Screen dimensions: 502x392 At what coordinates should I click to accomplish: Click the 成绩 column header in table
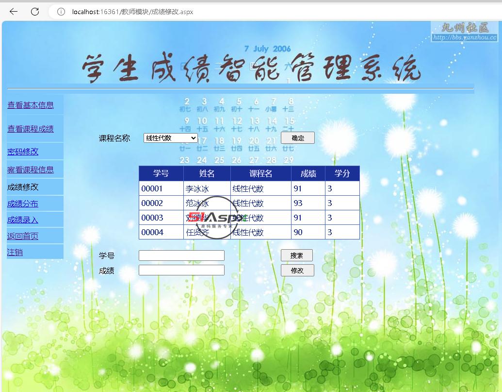(308, 173)
